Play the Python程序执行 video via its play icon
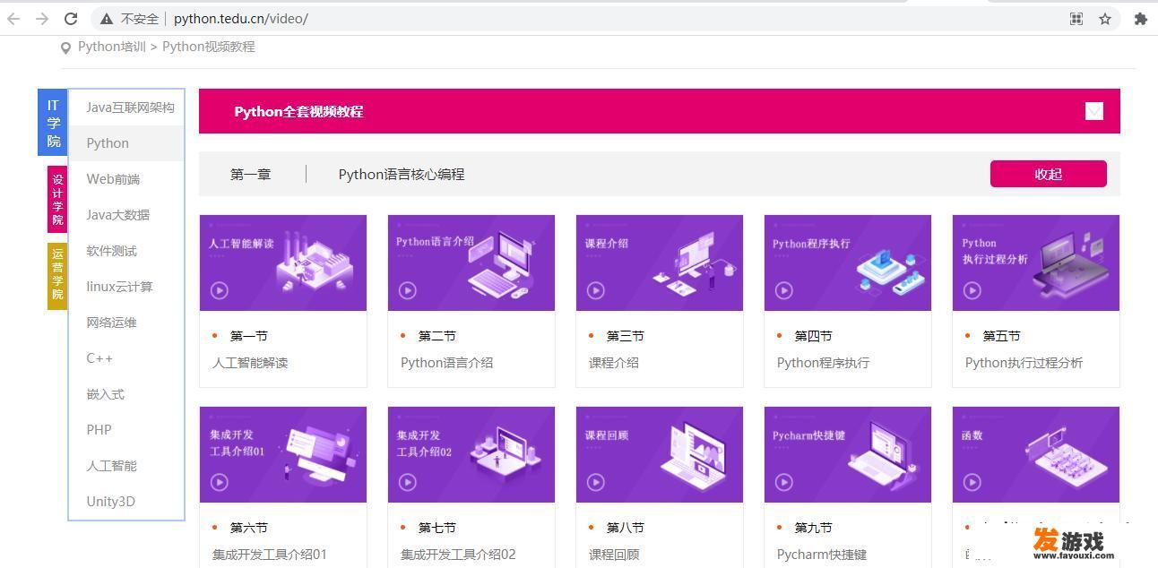 click(x=784, y=290)
